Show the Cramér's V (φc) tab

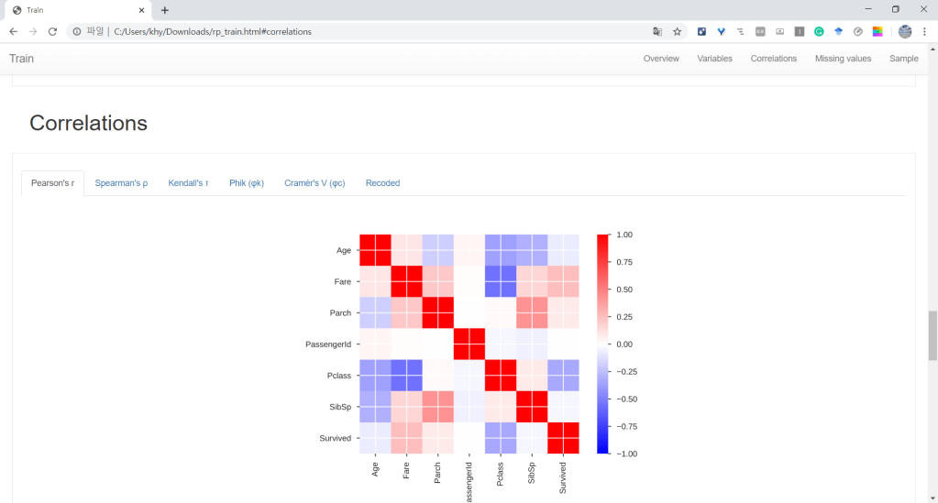315,183
